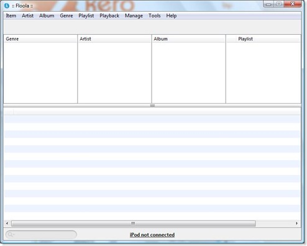This screenshot has width=307, height=246.
Task: Open the Item menu
Action: (x=11, y=16)
